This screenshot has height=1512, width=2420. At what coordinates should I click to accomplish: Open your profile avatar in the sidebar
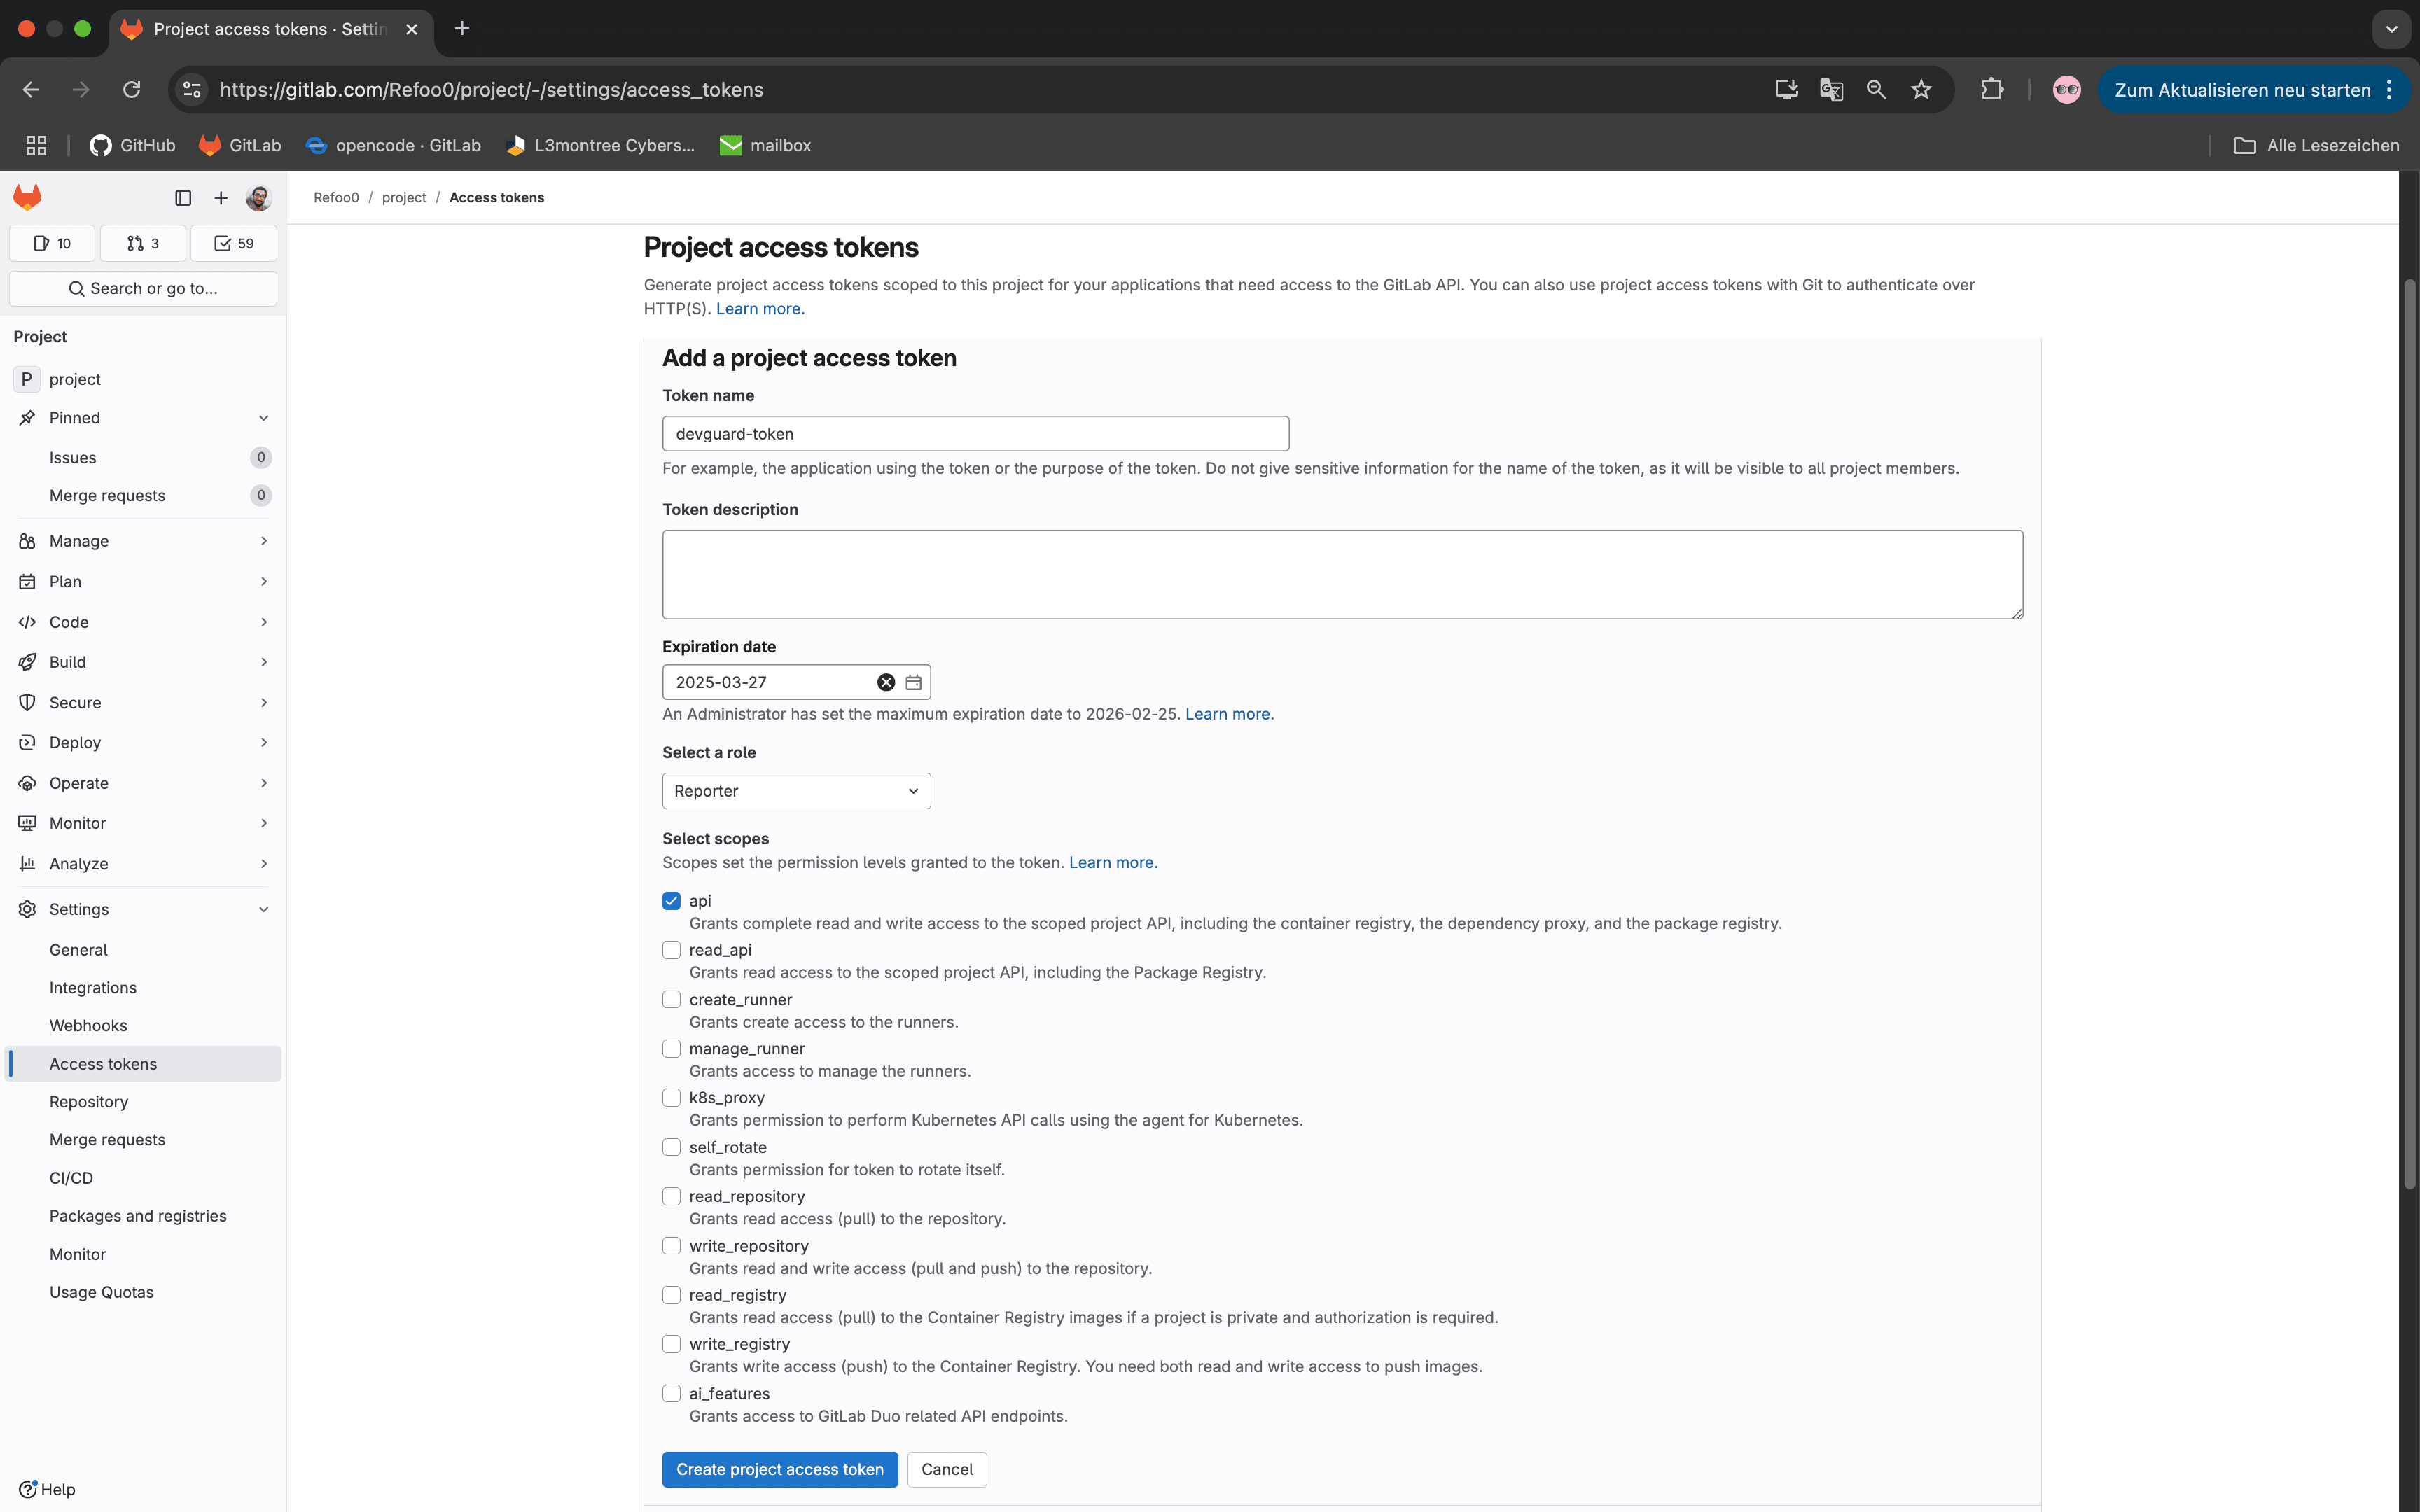[258, 197]
